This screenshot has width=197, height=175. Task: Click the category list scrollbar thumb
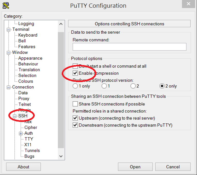pos(61,90)
